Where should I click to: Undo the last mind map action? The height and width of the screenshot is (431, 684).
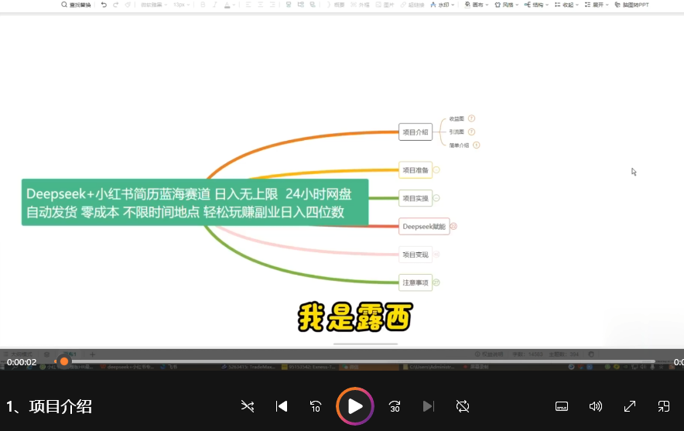tap(104, 5)
